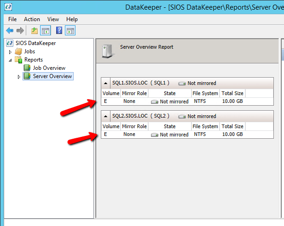Collapse the Reports tree node
Viewport: 284px width, 226px height.
coord(10,60)
